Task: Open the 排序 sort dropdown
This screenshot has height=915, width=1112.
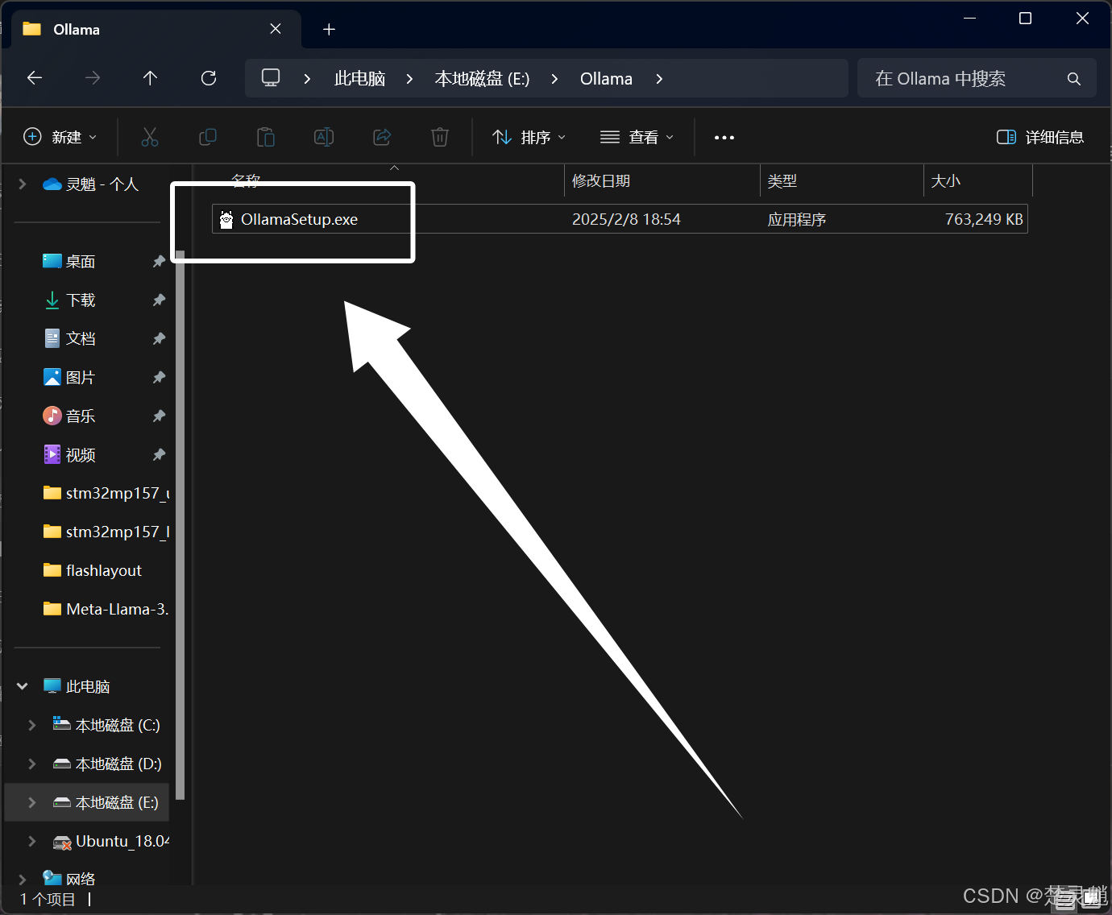Action: (529, 137)
